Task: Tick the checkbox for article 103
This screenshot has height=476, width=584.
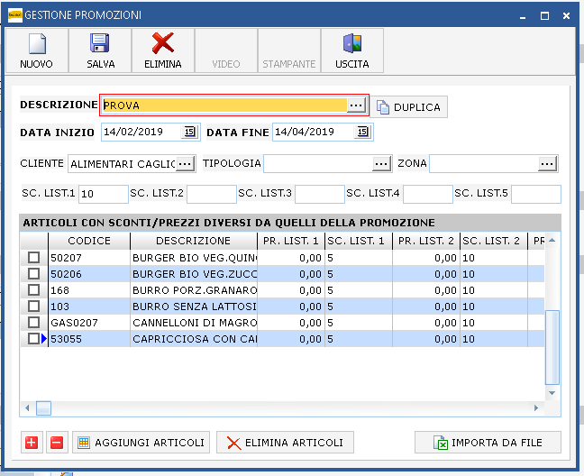Action: tap(34, 307)
